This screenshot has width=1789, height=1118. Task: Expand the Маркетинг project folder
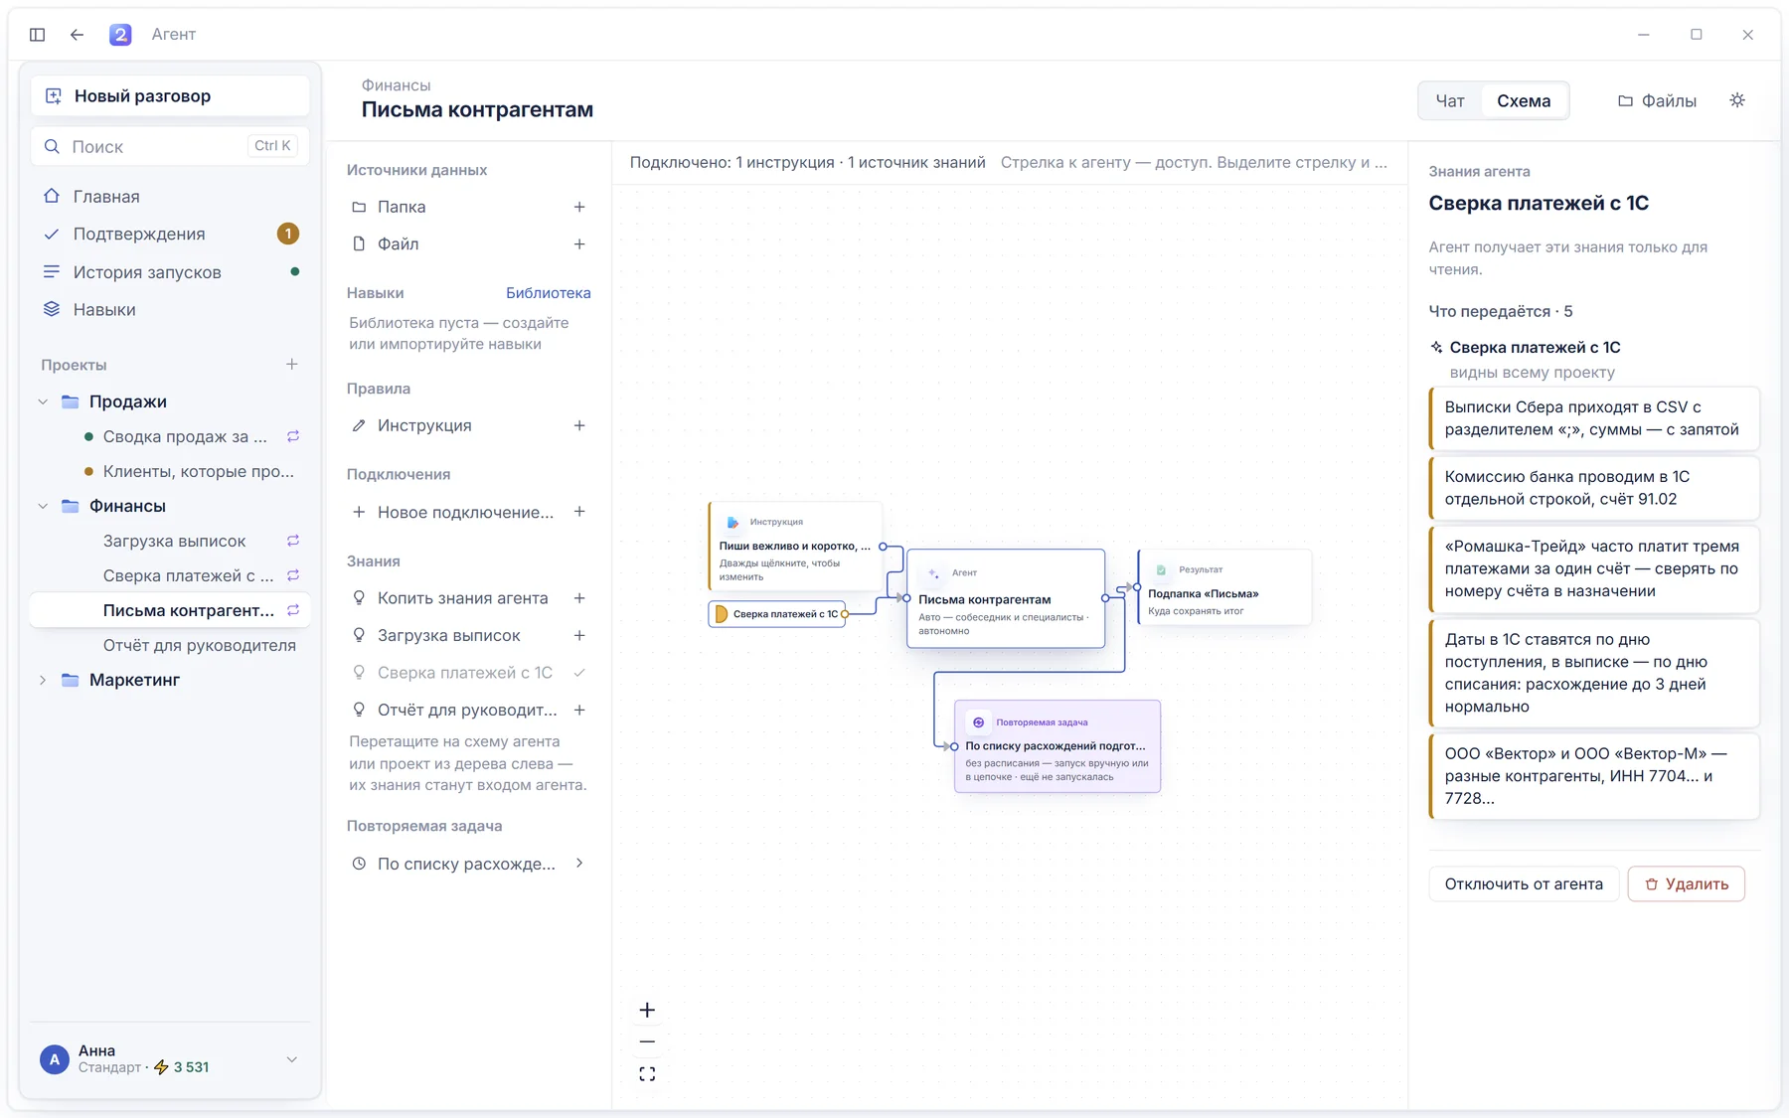pos(43,680)
